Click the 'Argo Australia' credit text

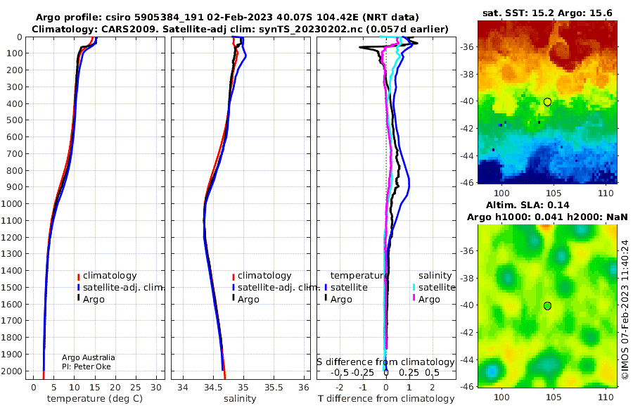[89, 357]
